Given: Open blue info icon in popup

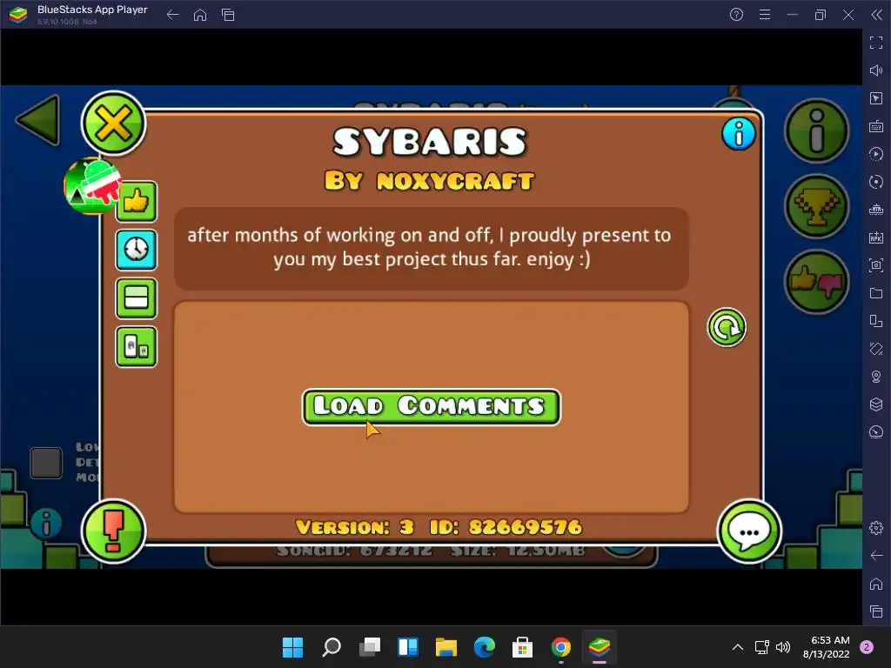Looking at the screenshot, I should click(x=739, y=134).
